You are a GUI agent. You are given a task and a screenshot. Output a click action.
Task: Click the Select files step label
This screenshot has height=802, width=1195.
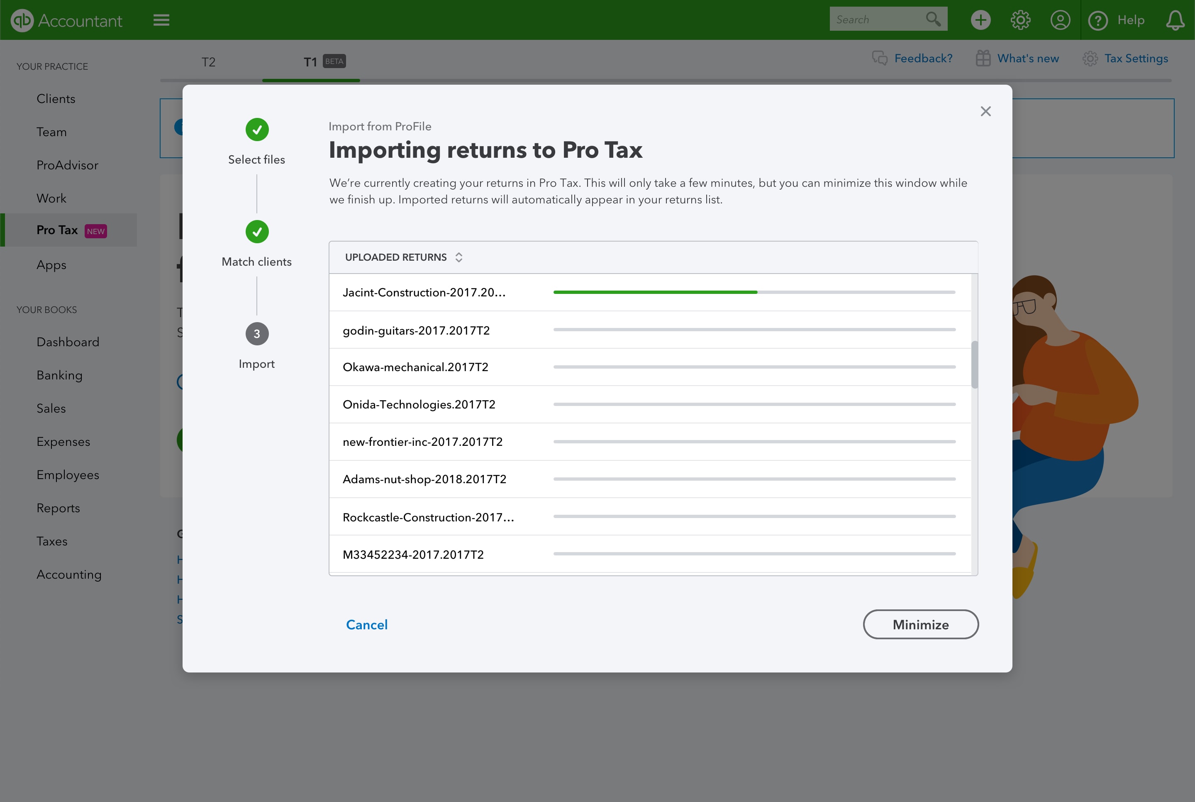pos(256,159)
